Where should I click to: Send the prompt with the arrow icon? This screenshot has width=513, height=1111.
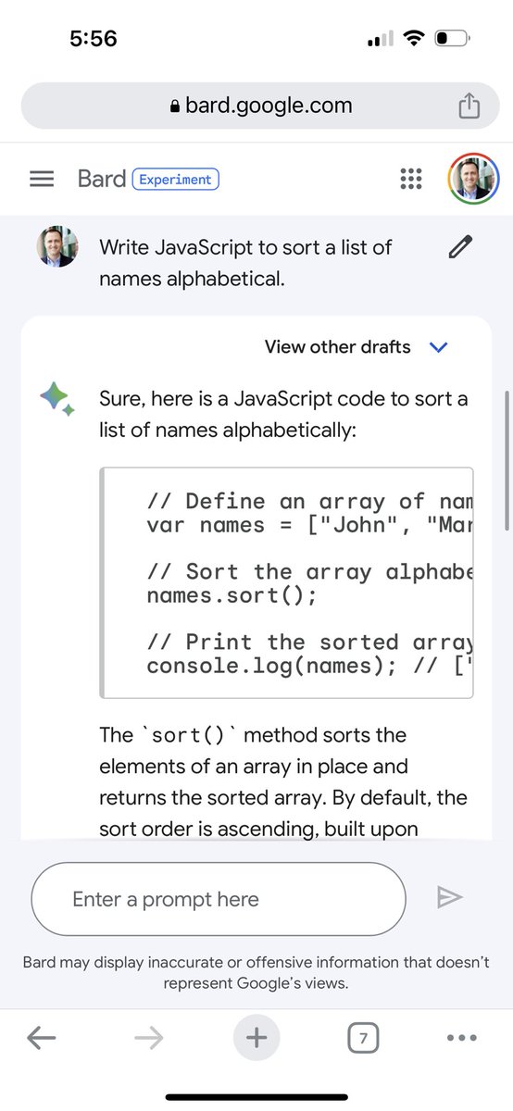[449, 897]
